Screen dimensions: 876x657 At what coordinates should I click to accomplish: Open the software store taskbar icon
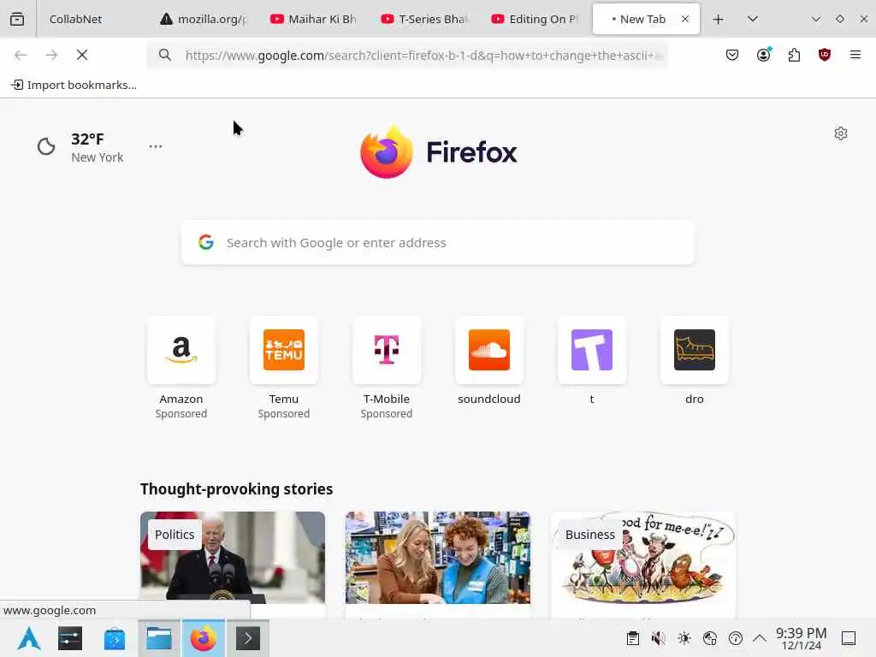[115, 638]
